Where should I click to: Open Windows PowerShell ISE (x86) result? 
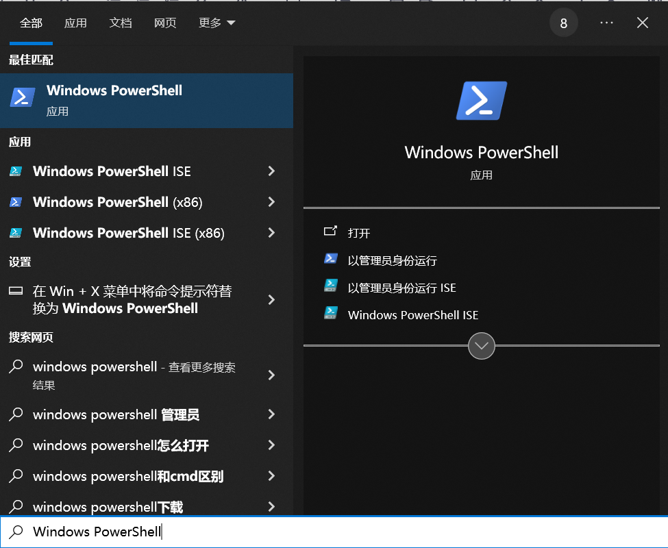point(147,233)
